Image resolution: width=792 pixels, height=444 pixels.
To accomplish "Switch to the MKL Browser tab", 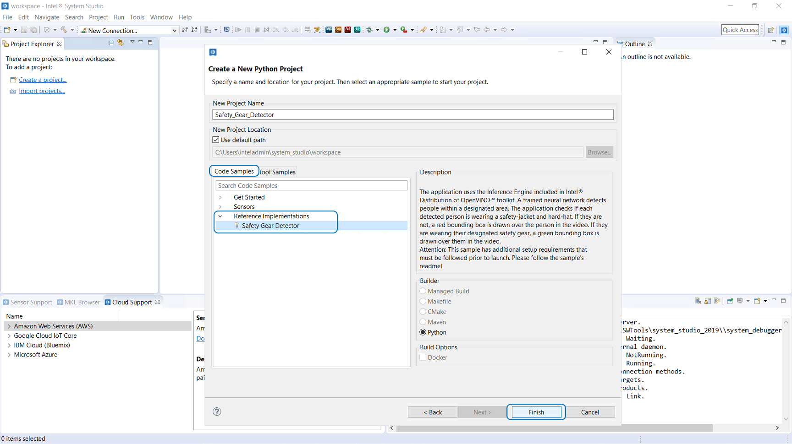I will click(78, 302).
